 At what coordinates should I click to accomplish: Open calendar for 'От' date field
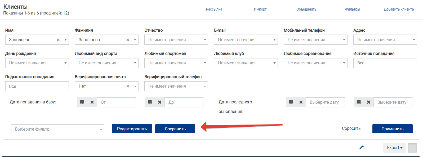pyautogui.click(x=82, y=102)
